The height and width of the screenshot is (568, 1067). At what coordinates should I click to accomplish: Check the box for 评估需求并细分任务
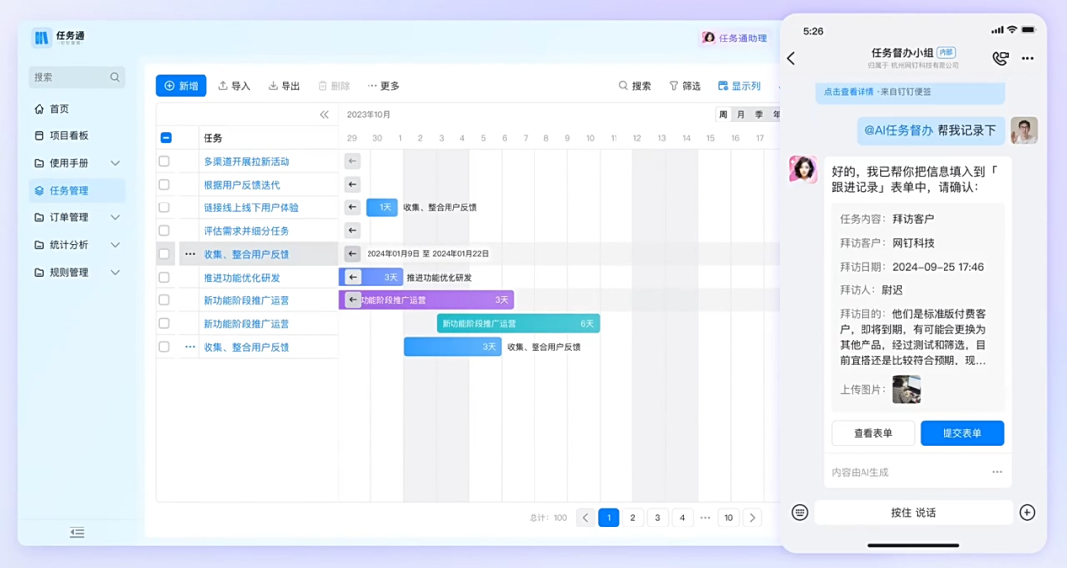164,230
